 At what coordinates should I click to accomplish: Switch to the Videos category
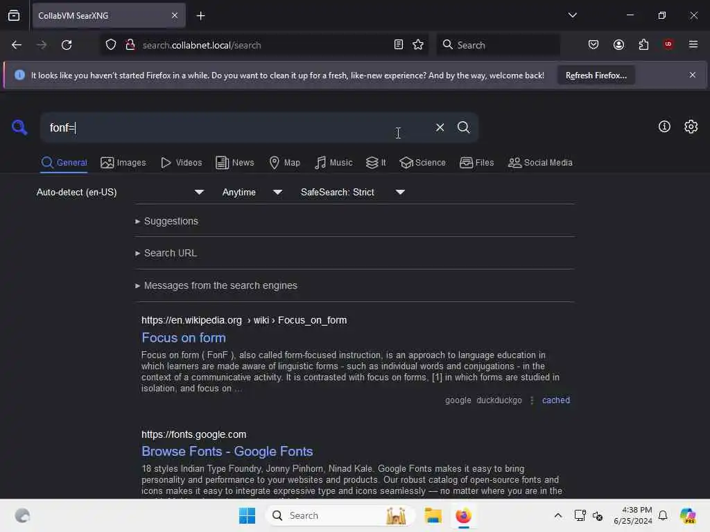pos(181,163)
